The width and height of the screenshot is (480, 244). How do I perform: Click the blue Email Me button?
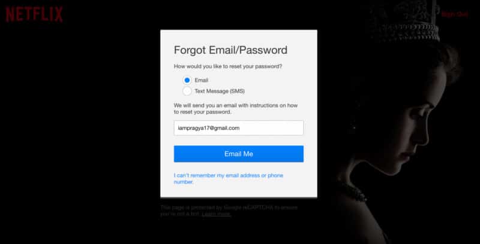(x=238, y=154)
